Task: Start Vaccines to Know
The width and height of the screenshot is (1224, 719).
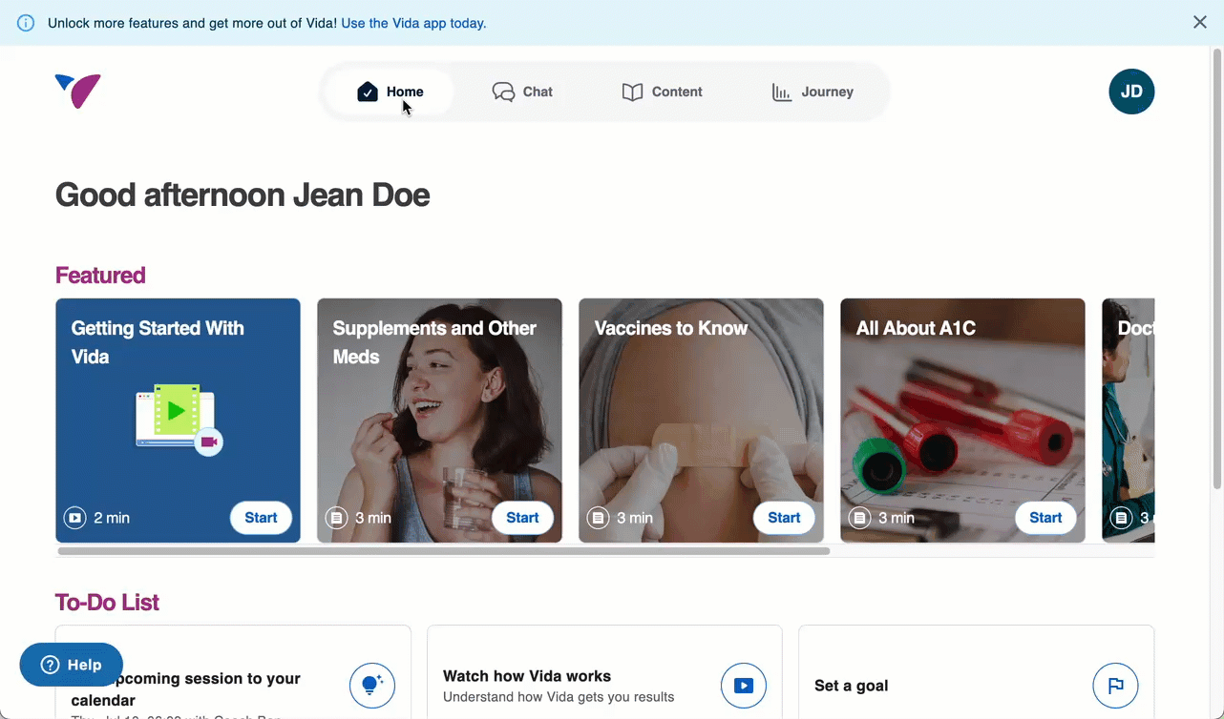Action: click(x=784, y=518)
